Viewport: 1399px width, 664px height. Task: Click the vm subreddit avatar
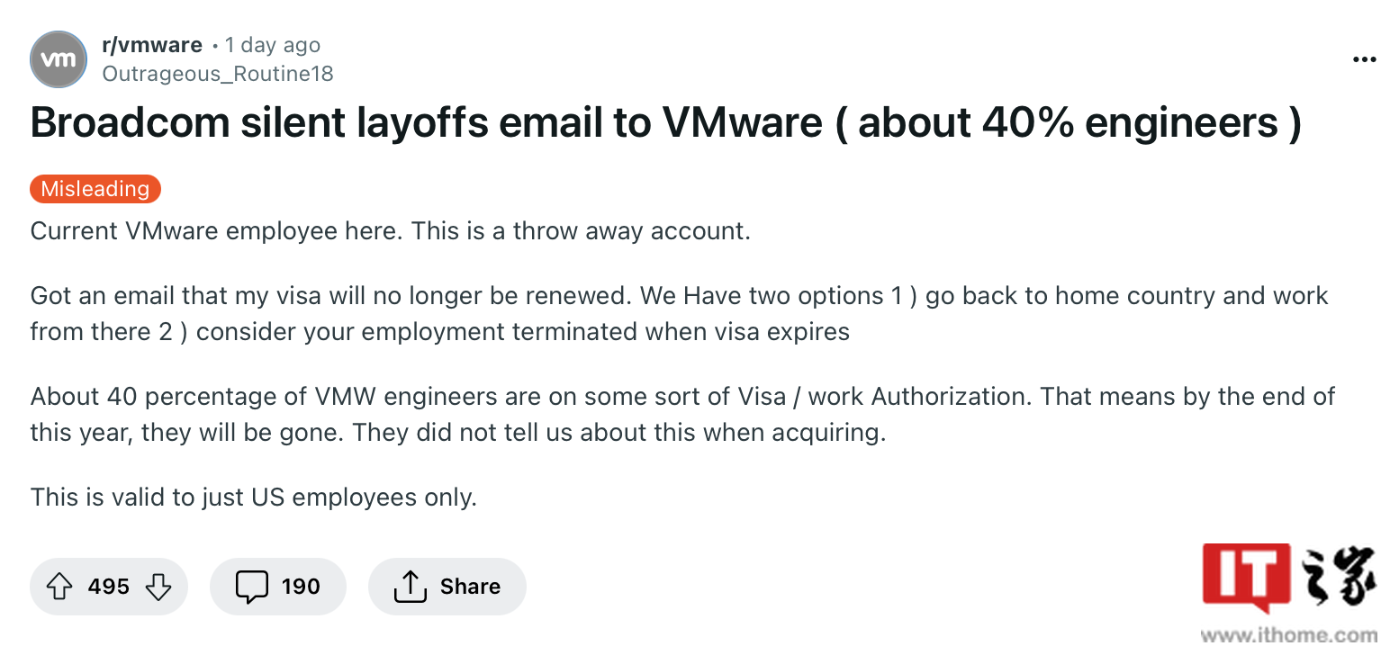pos(59,59)
